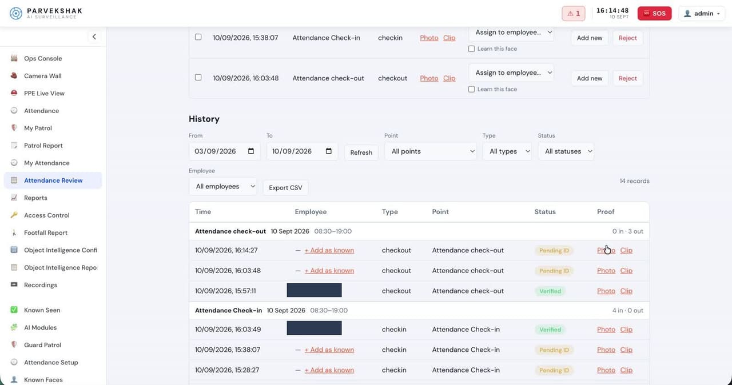Click the Access Control key icon
This screenshot has width=732, height=385.
coord(14,215)
